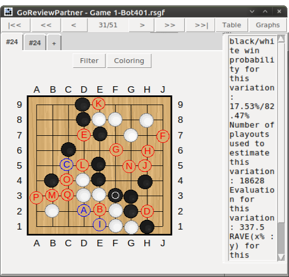289x277 pixels.
Task: Jump to last move with >>| button
Action: [200, 25]
